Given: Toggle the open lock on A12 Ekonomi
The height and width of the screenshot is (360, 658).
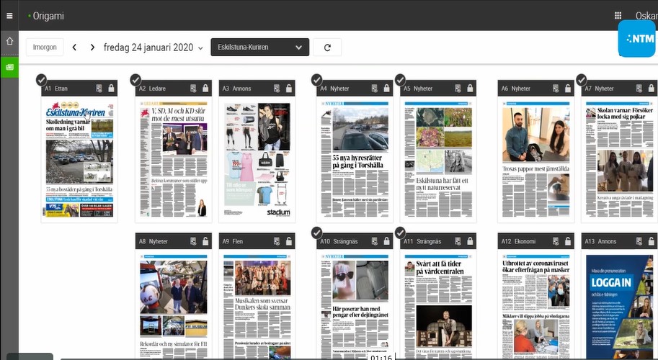Looking at the screenshot, I should point(568,241).
